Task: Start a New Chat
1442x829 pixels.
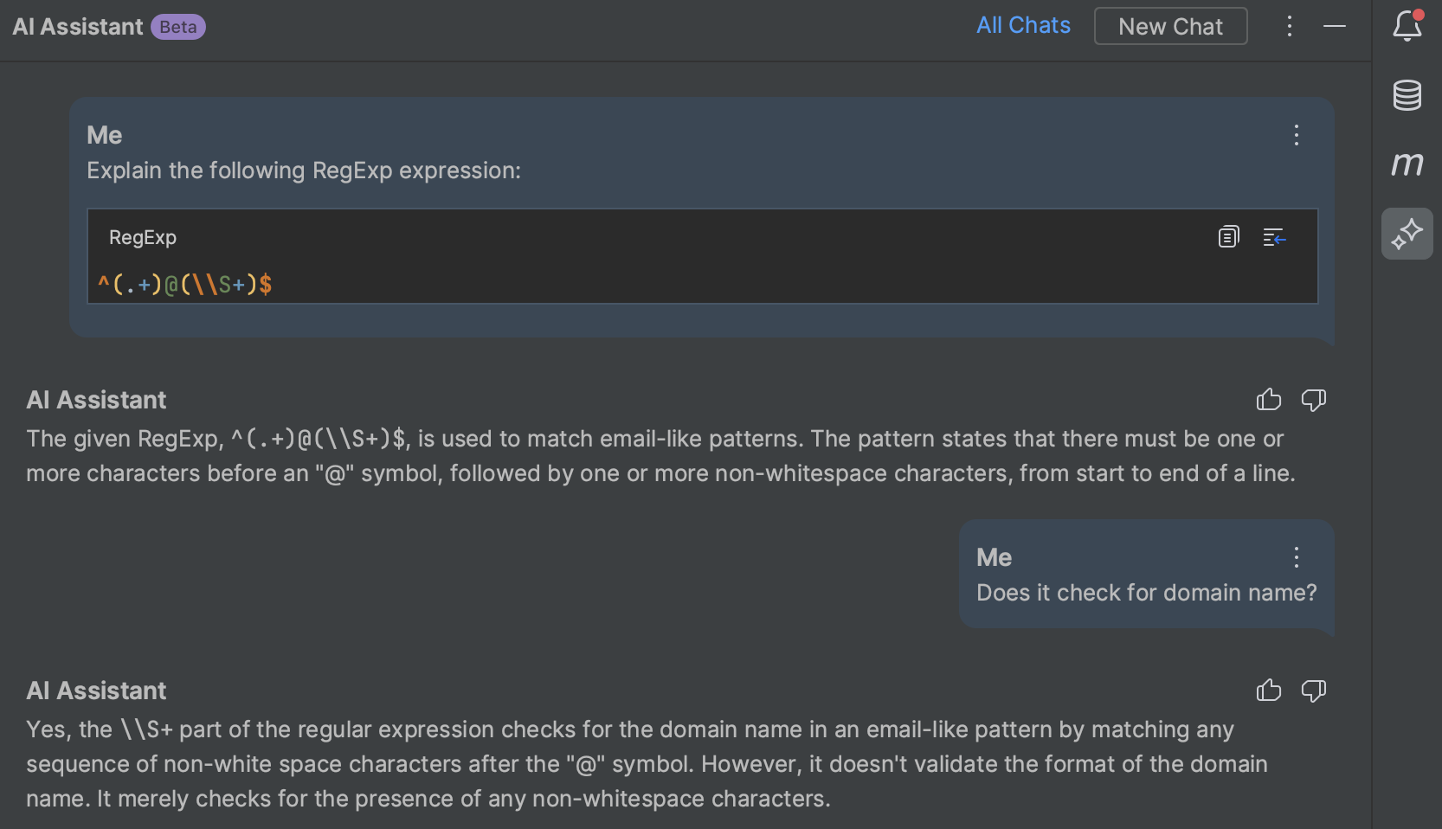Action: (x=1170, y=26)
